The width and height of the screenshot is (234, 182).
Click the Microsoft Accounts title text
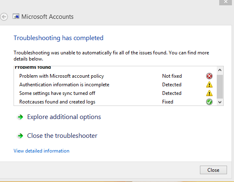(x=48, y=17)
